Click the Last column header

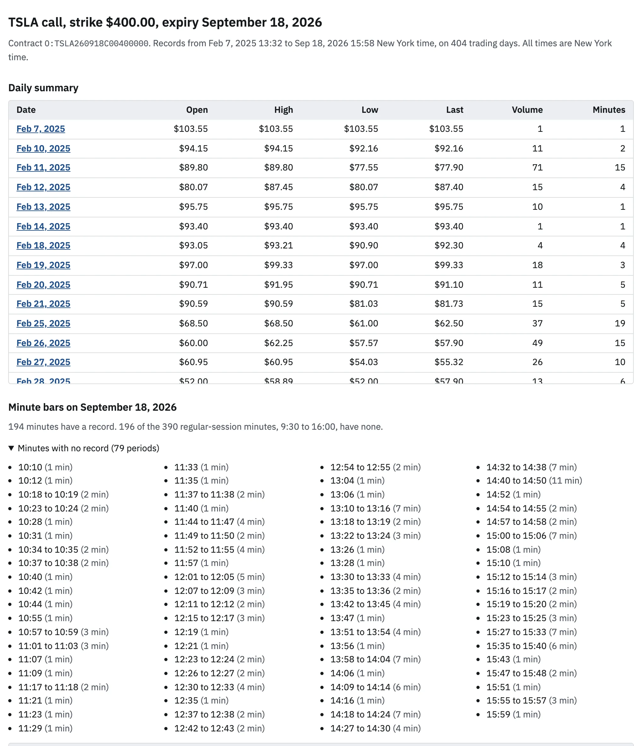pyautogui.click(x=455, y=110)
